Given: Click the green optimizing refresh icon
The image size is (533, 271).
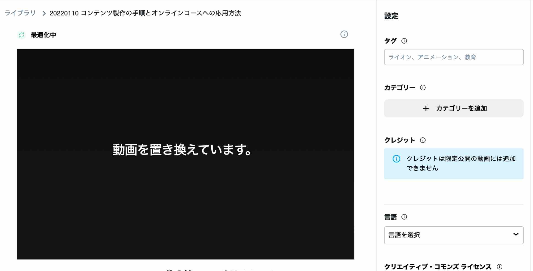Looking at the screenshot, I should [x=22, y=35].
